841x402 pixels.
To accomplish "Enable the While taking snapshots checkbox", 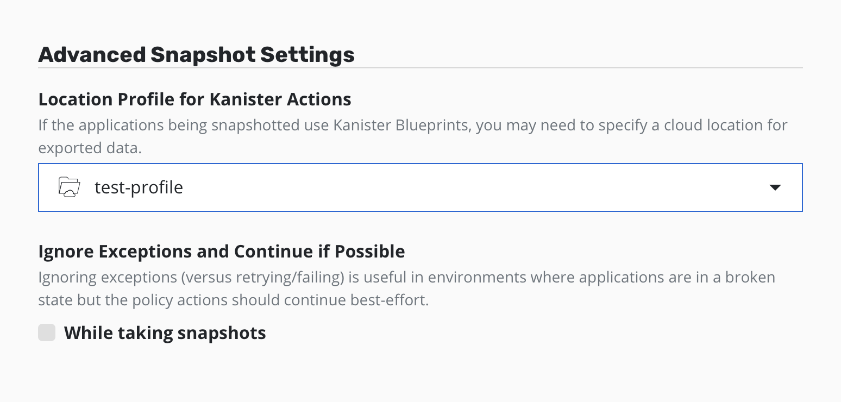I will point(47,332).
